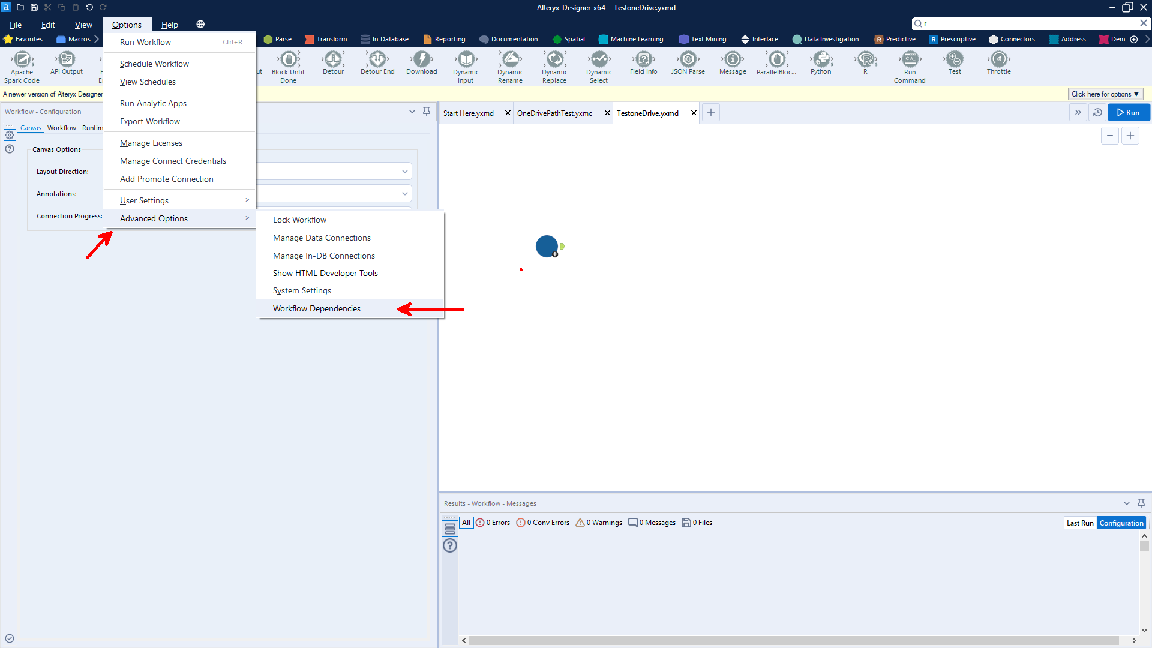
Task: Select the Dynamic Rename tool icon
Action: (510, 59)
